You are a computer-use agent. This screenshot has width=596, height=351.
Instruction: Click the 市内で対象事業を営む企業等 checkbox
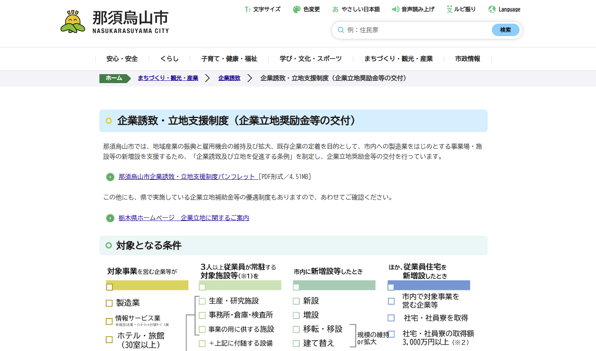click(x=391, y=301)
